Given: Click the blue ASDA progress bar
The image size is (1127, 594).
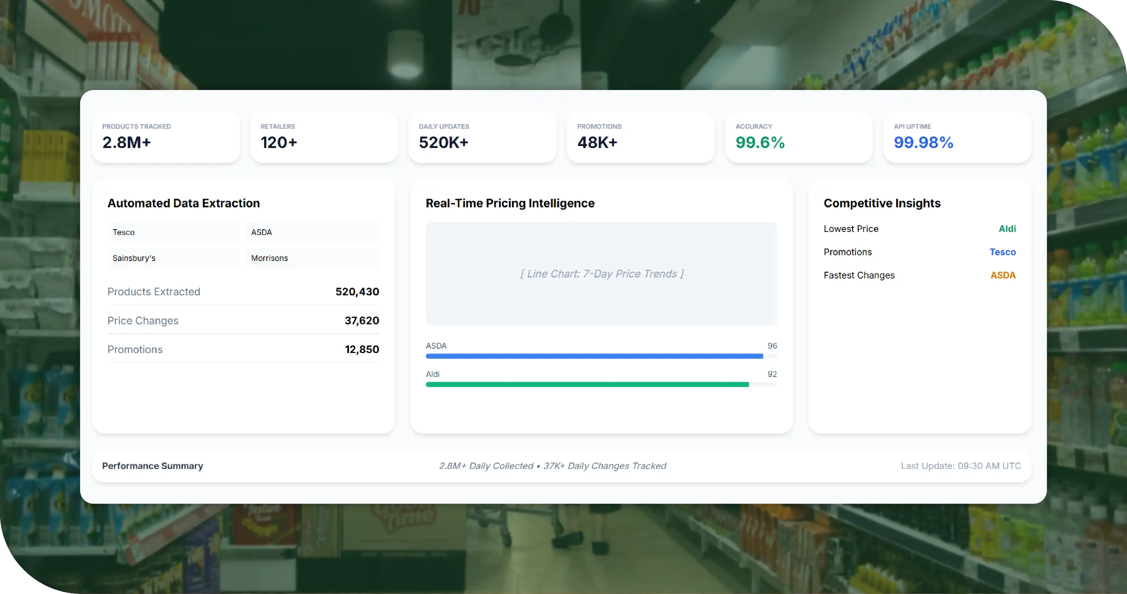Looking at the screenshot, I should point(601,356).
